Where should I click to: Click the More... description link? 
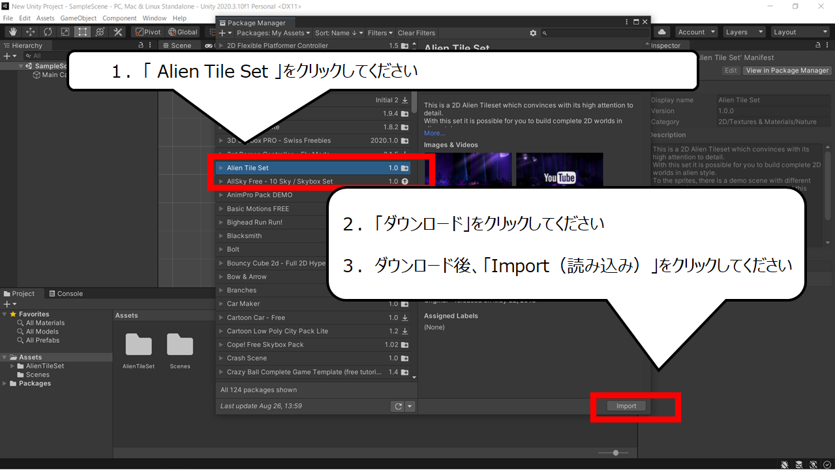[x=434, y=133]
